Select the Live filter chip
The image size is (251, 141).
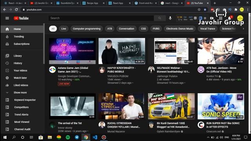pyautogui.click(x=64, y=29)
